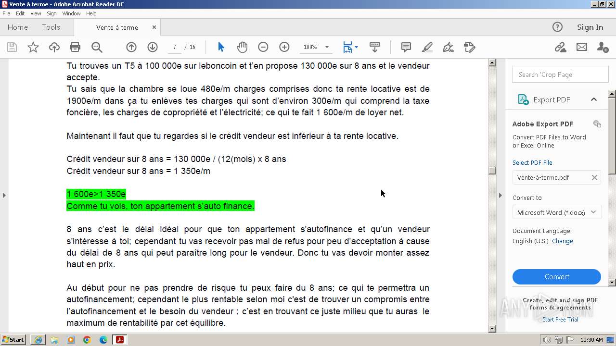This screenshot has width=616, height=346.
Task: Click the document vertical scrollbar thumb
Action: click(x=492, y=171)
